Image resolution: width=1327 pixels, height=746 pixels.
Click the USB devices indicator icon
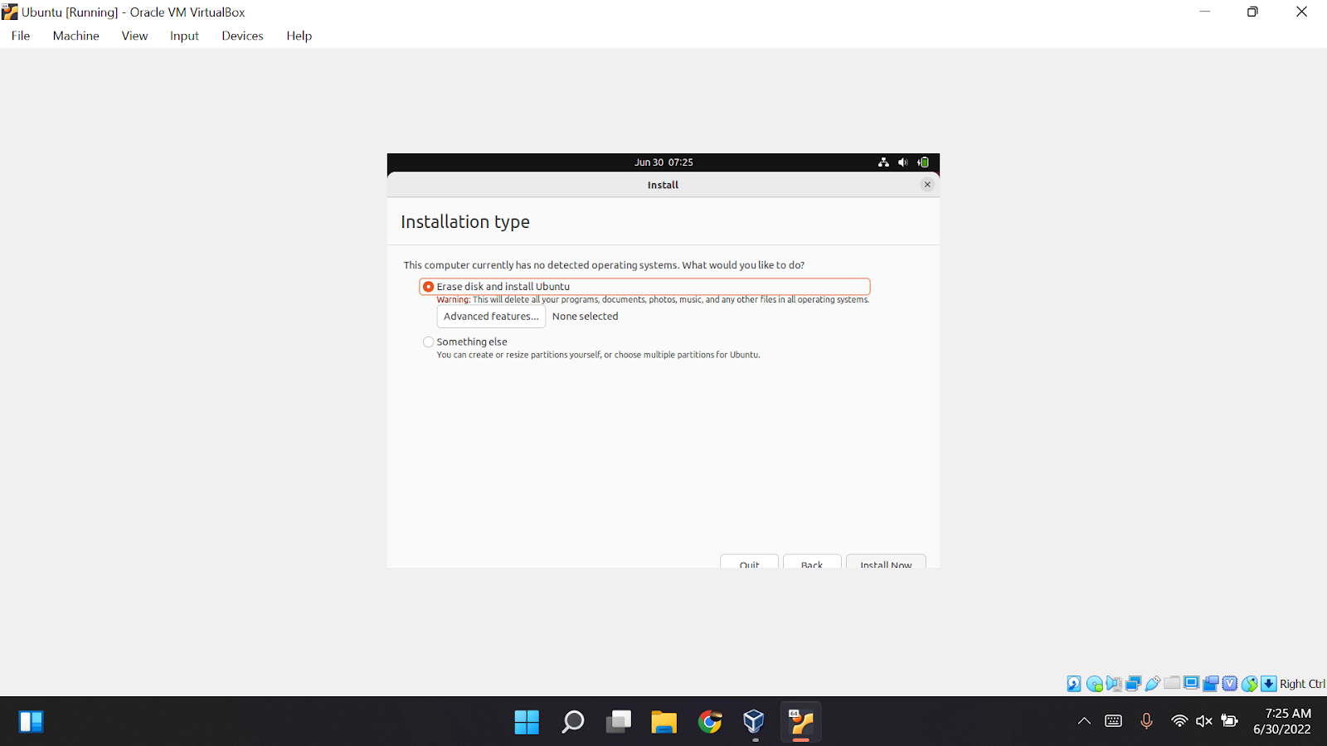point(1153,684)
